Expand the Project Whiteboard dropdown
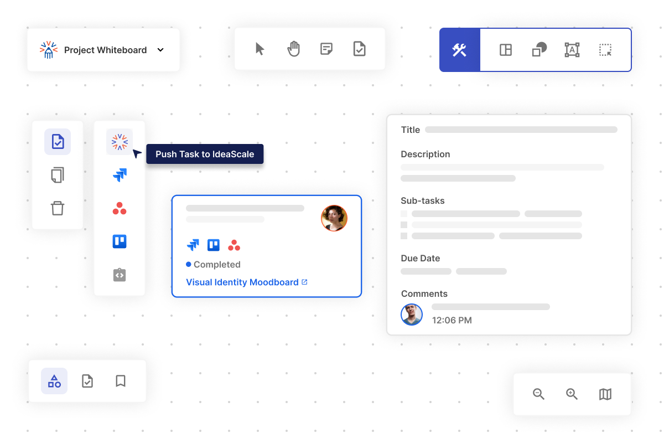The height and width of the screenshot is (443, 664). pyautogui.click(x=160, y=50)
